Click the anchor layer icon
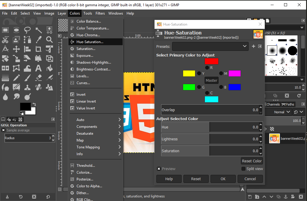The width and height of the screenshot is (307, 201). pyautogui.click(x=286, y=197)
